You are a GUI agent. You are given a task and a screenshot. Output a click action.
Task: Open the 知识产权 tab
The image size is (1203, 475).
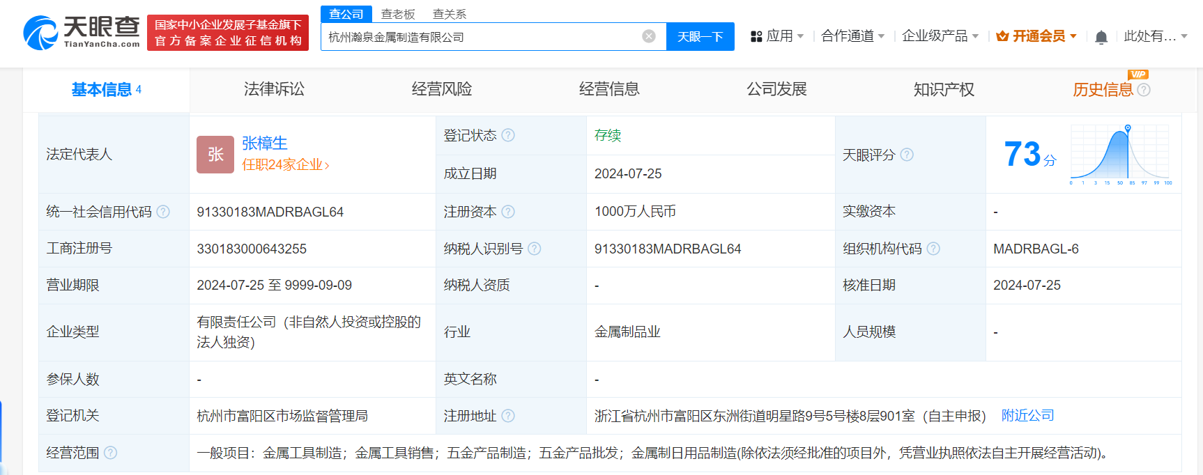pyautogui.click(x=944, y=89)
